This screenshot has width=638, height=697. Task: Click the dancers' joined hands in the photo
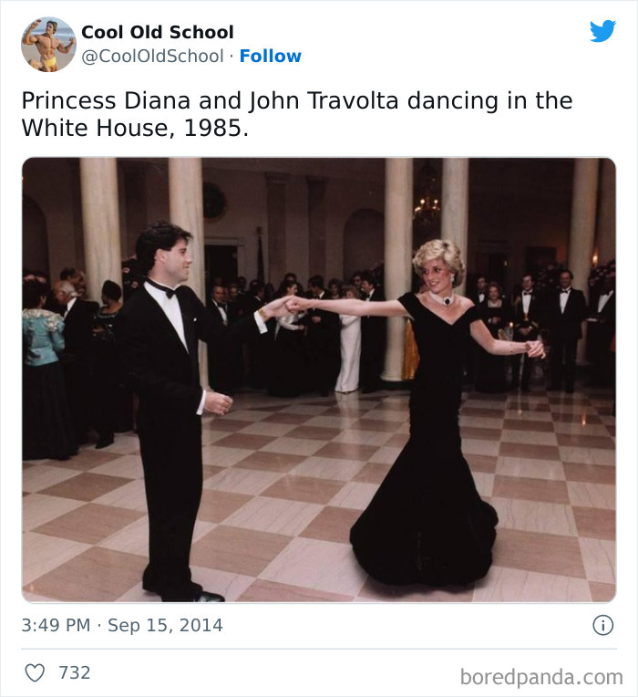pyautogui.click(x=285, y=304)
